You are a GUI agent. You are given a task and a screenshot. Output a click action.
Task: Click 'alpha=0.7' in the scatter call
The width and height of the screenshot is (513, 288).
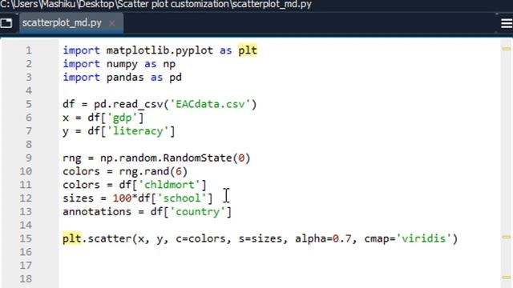(323, 238)
